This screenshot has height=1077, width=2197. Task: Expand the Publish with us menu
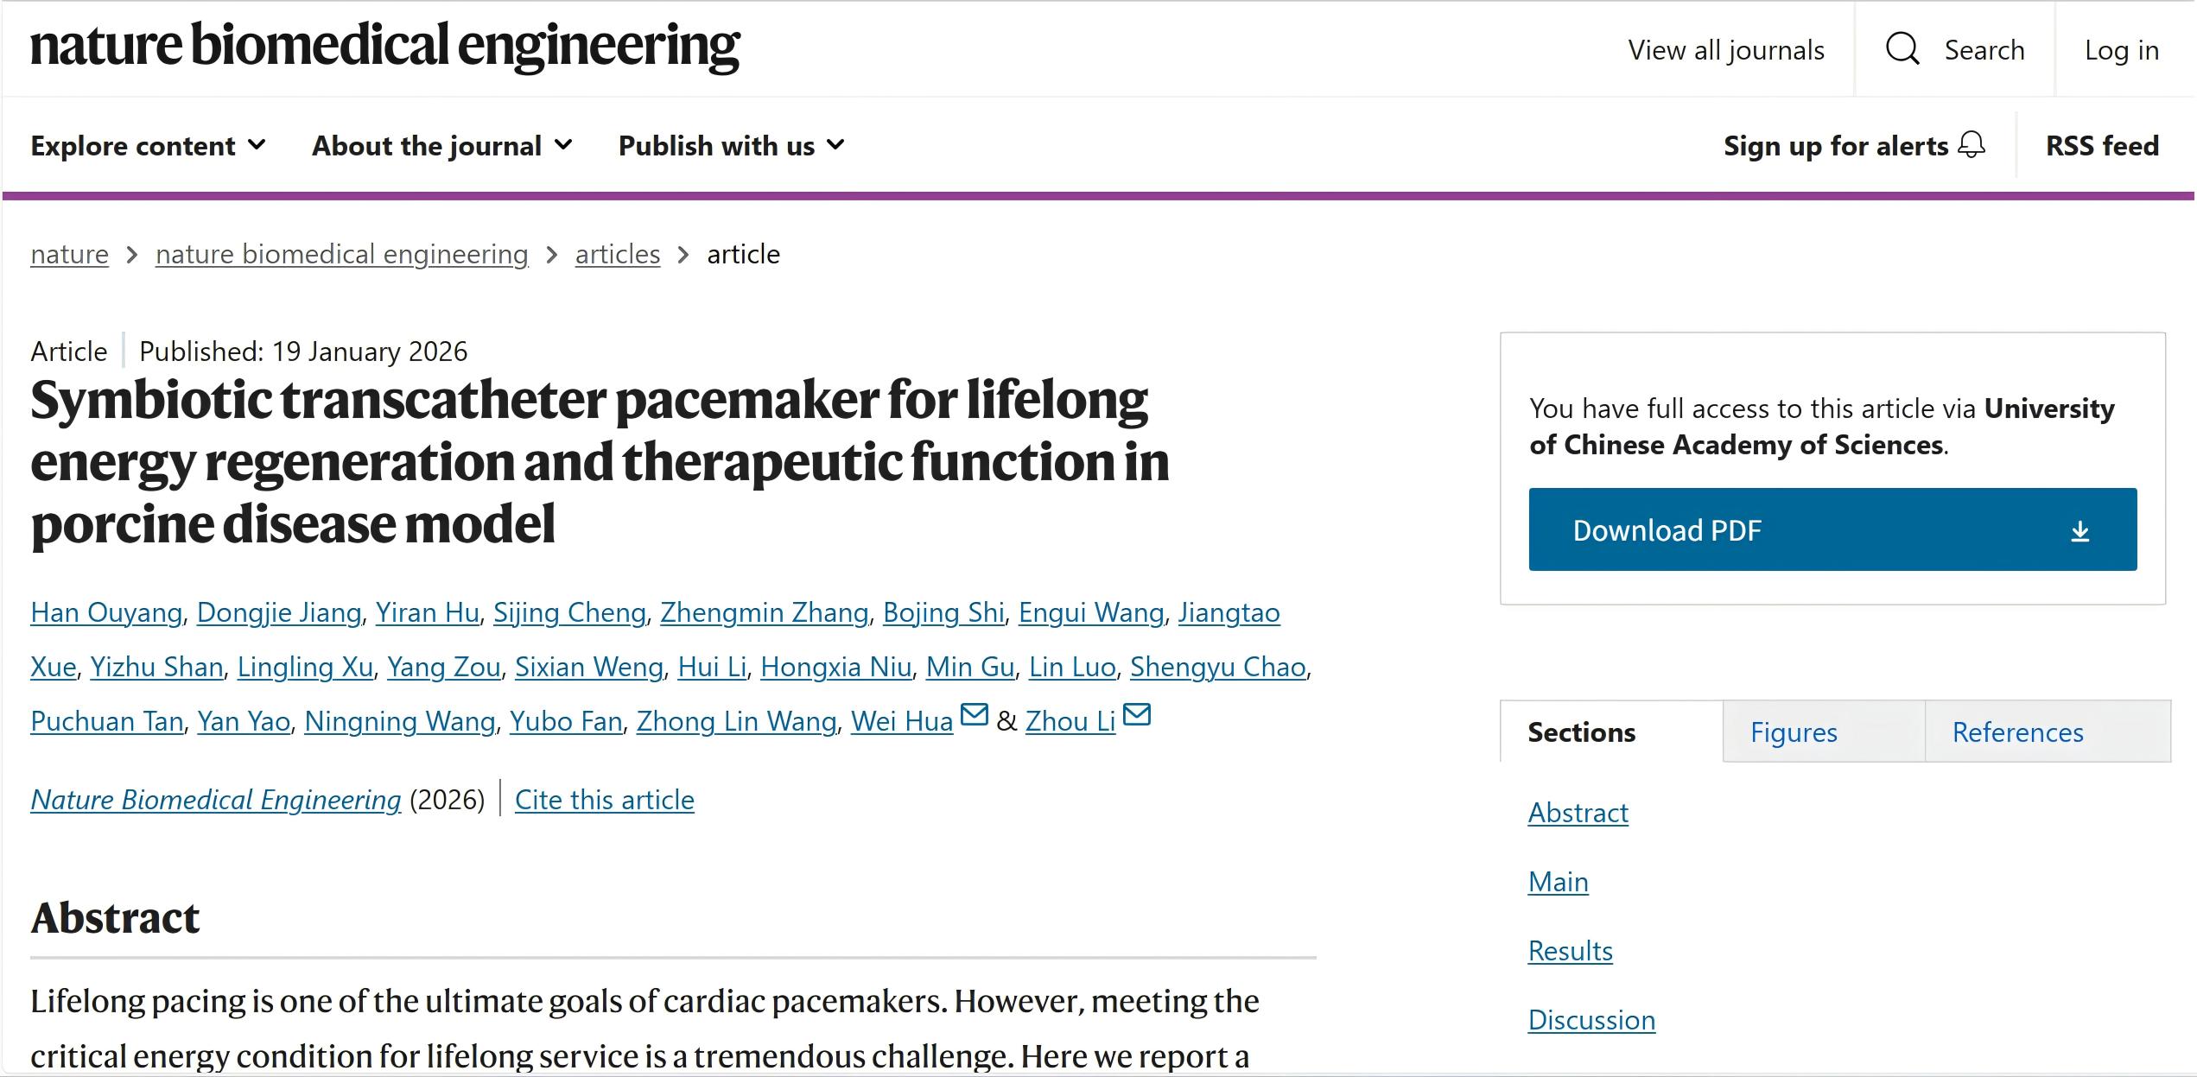[731, 146]
